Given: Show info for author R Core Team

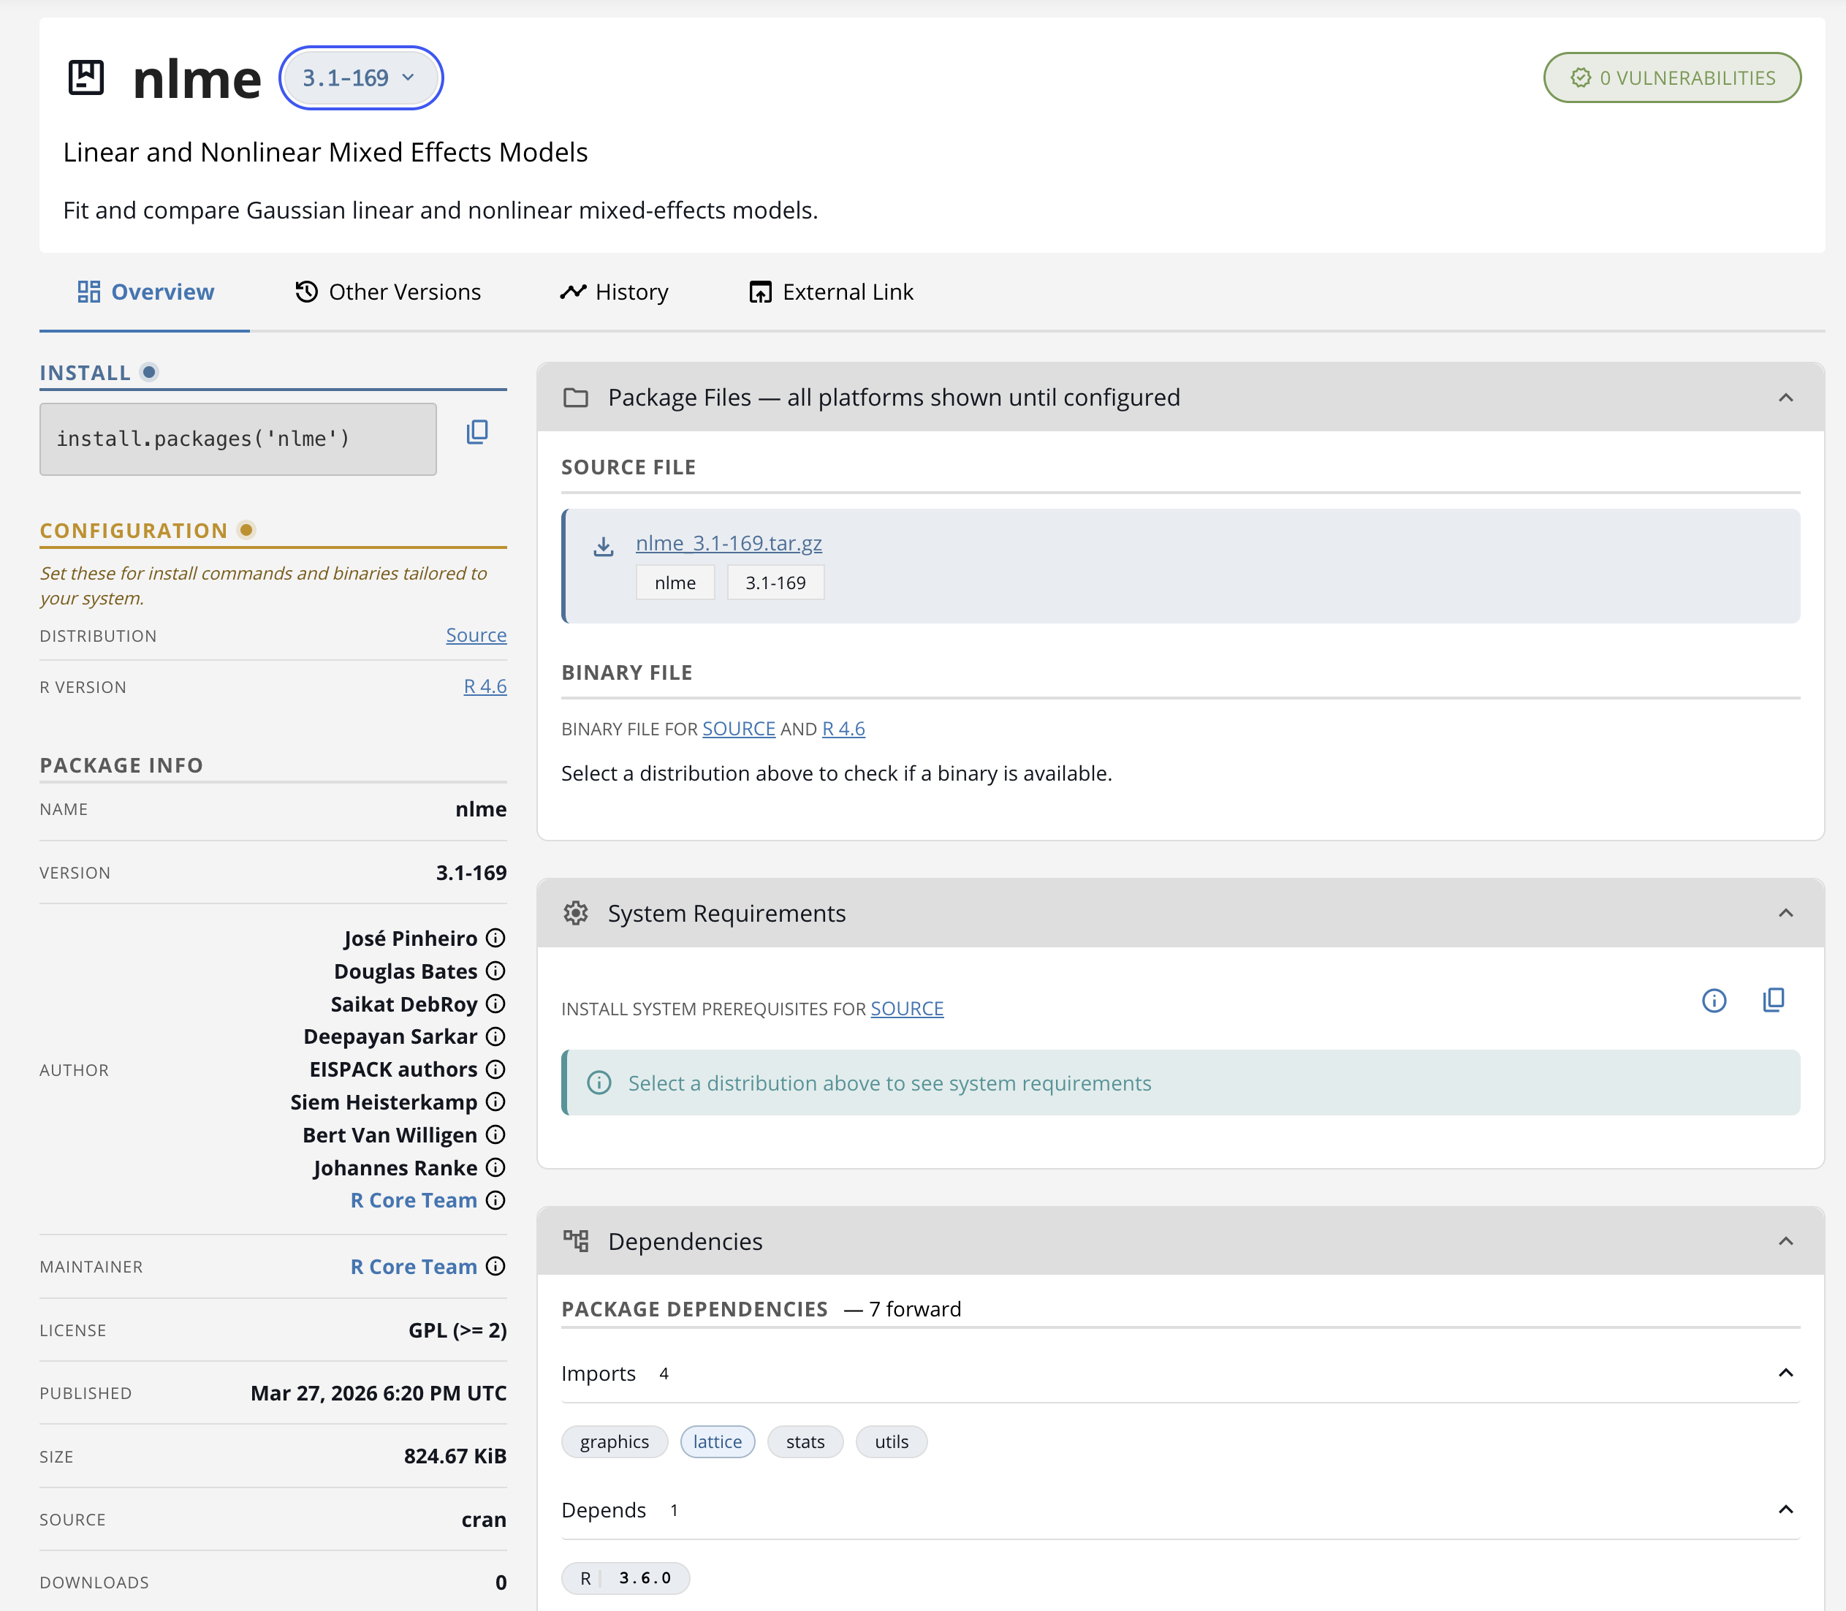Looking at the screenshot, I should 496,1201.
